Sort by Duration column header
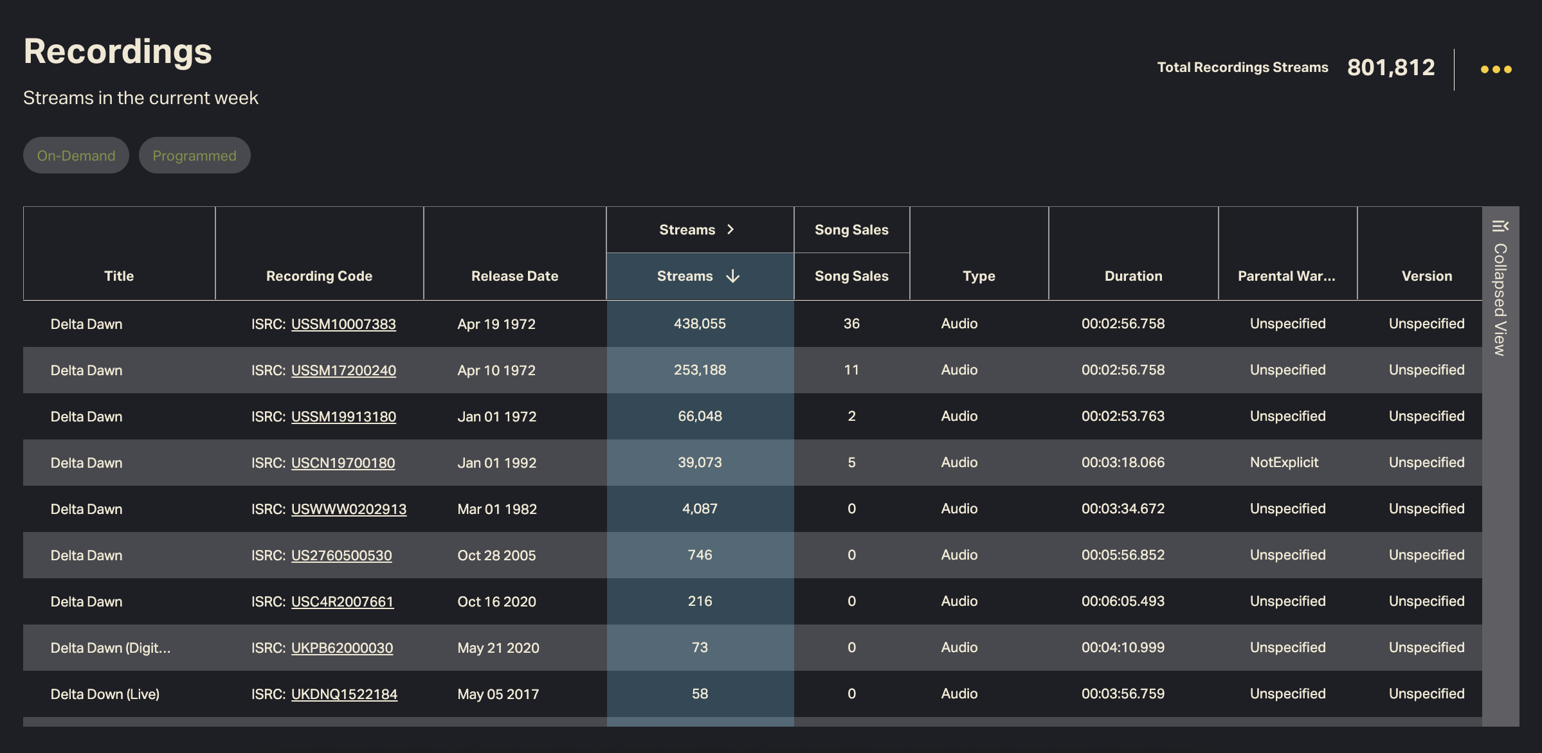Image resolution: width=1542 pixels, height=753 pixels. click(x=1133, y=276)
